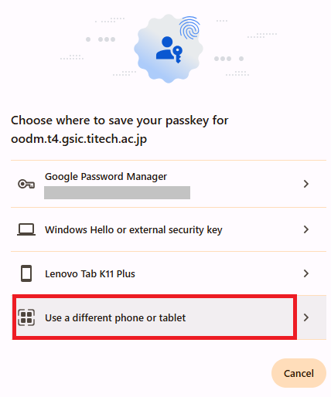
Task: Click the laptop icon for Windows Hello
Action: [26, 229]
